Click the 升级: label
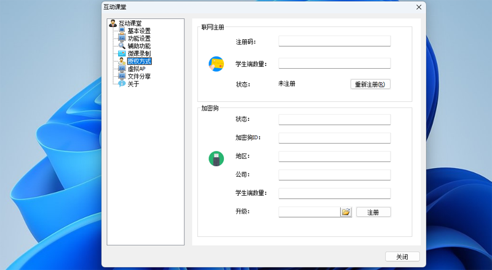The width and height of the screenshot is (492, 270). pyautogui.click(x=242, y=212)
